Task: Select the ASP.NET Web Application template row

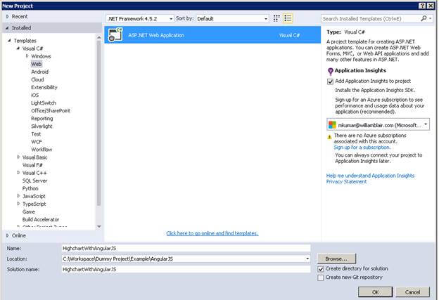Action: pos(212,35)
